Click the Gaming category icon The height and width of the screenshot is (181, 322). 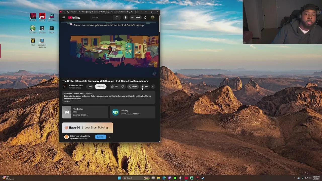click(115, 112)
